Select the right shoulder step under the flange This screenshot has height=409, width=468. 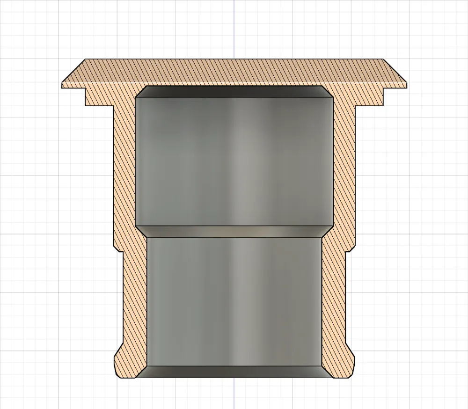click(x=369, y=97)
